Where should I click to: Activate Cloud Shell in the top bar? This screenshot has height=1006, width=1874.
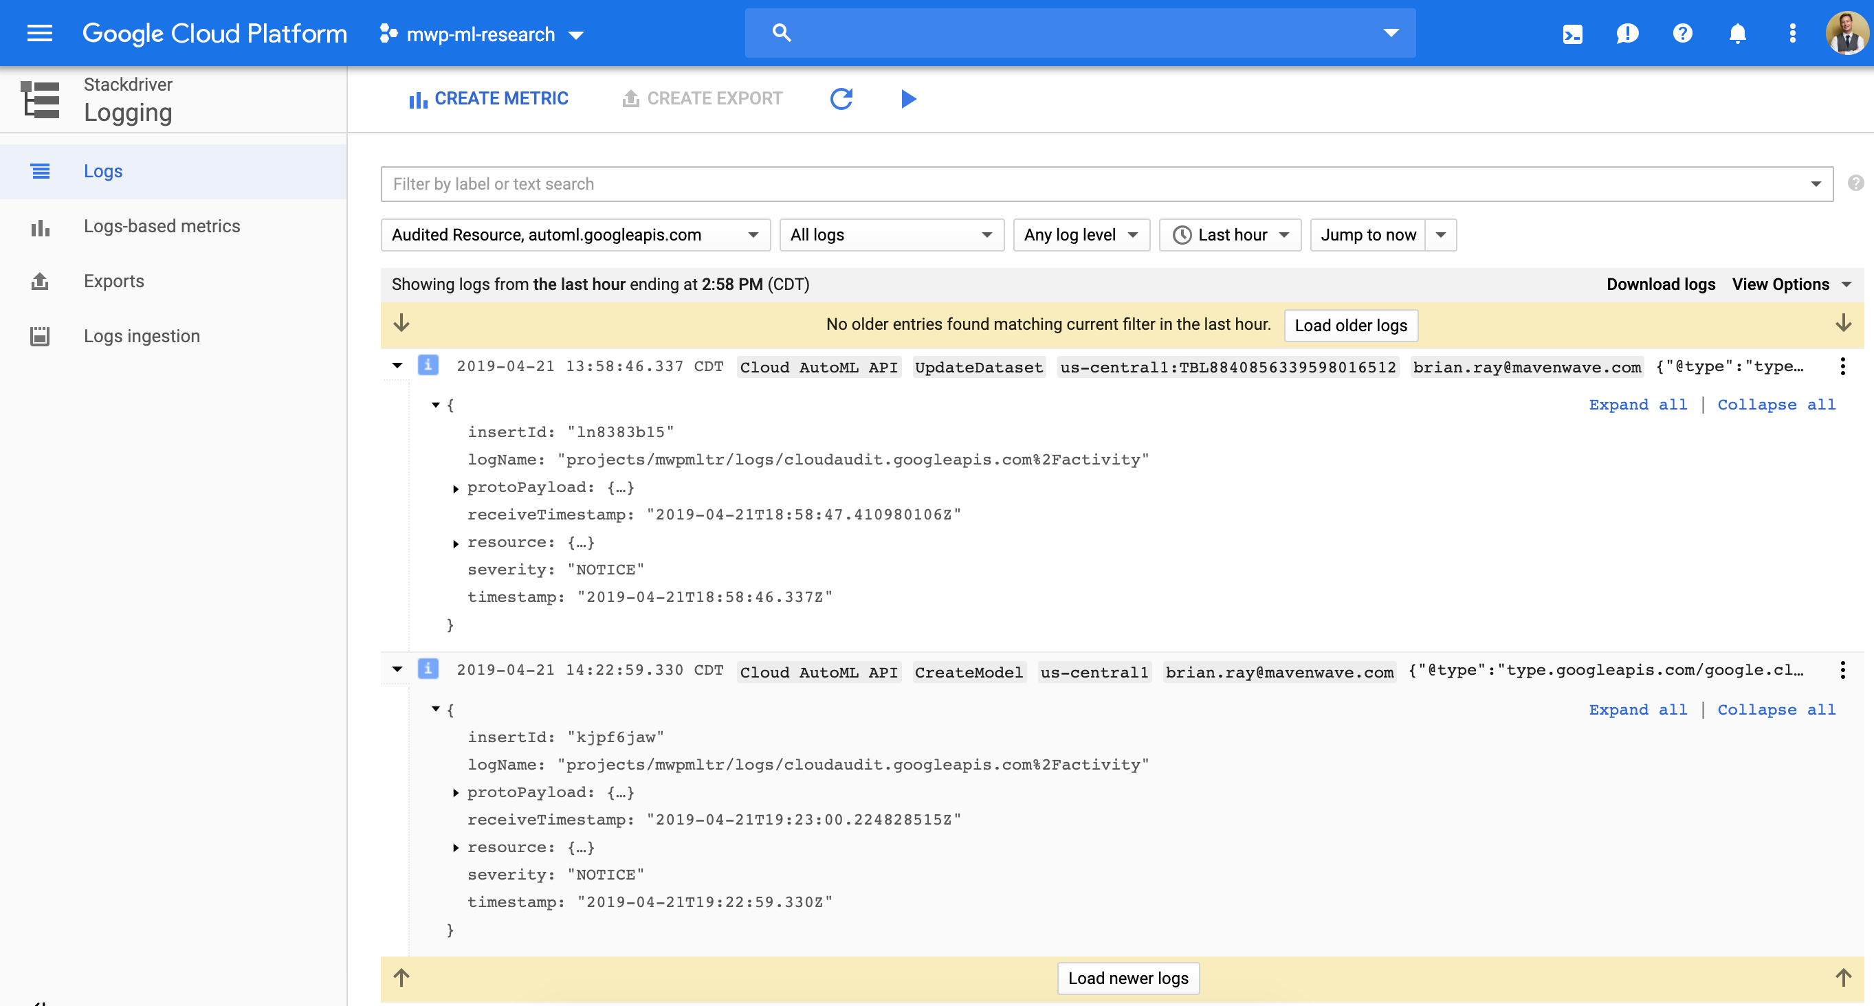click(1572, 34)
